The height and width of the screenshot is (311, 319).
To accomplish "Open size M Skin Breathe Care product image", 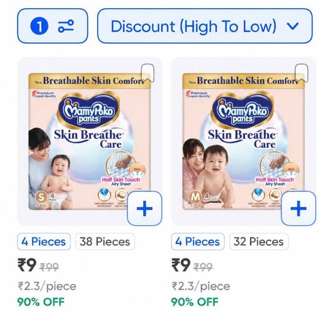I will click(243, 141).
